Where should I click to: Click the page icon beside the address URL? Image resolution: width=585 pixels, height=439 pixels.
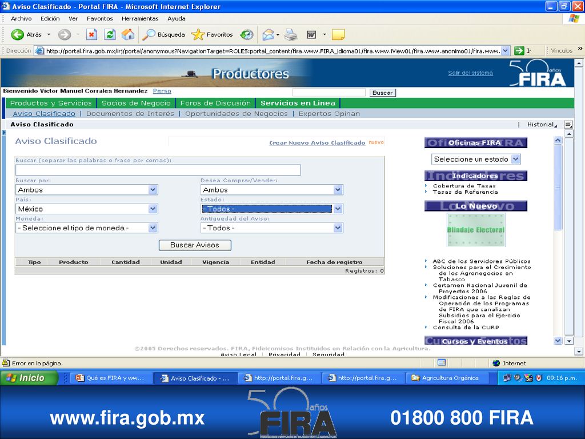coord(39,51)
